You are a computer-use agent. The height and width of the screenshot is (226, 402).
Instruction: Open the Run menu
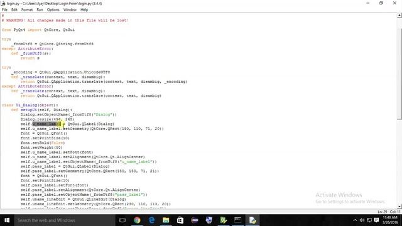pos(40,10)
